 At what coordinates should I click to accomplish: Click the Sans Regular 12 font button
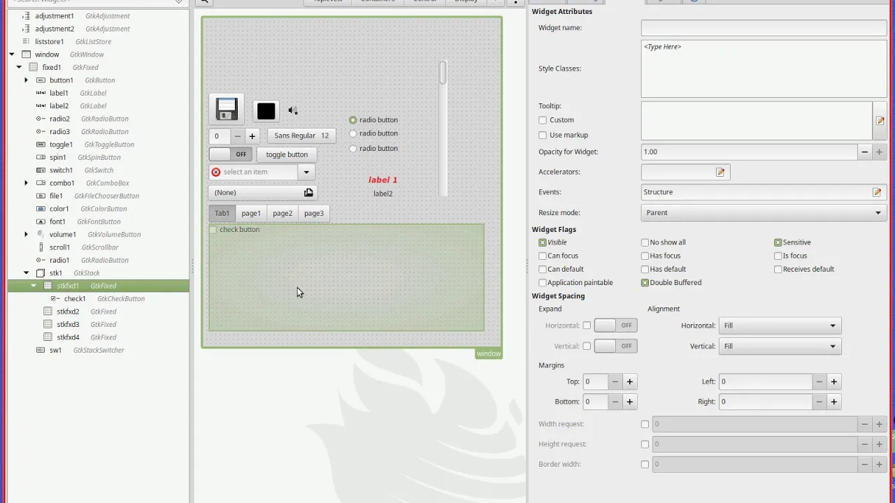click(x=301, y=136)
